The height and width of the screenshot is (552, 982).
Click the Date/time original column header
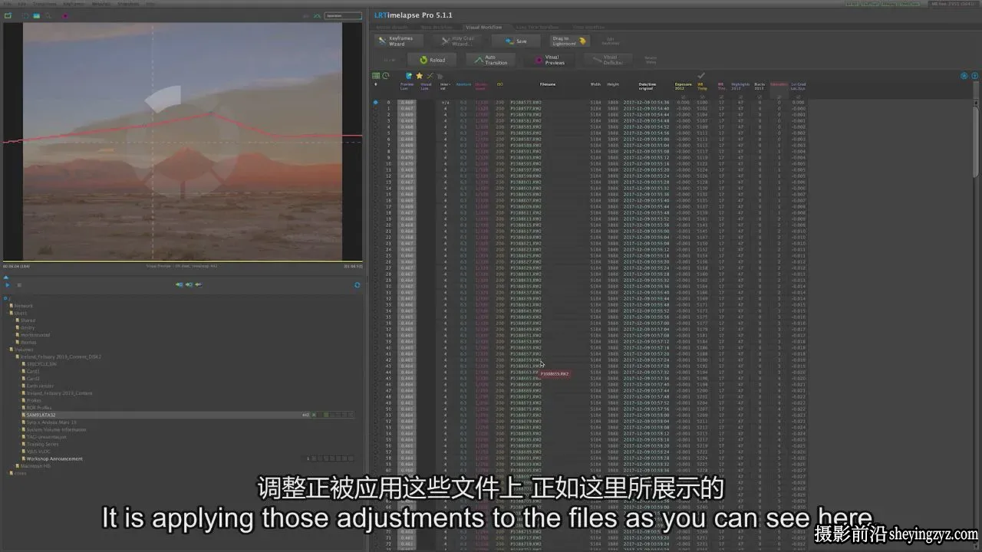pos(648,86)
